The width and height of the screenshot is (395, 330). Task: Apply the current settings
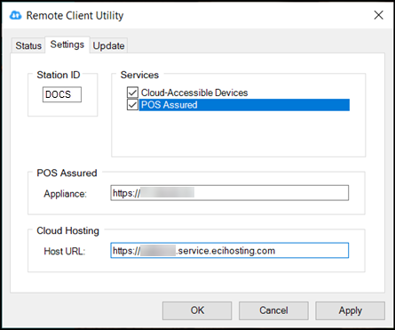351,310
